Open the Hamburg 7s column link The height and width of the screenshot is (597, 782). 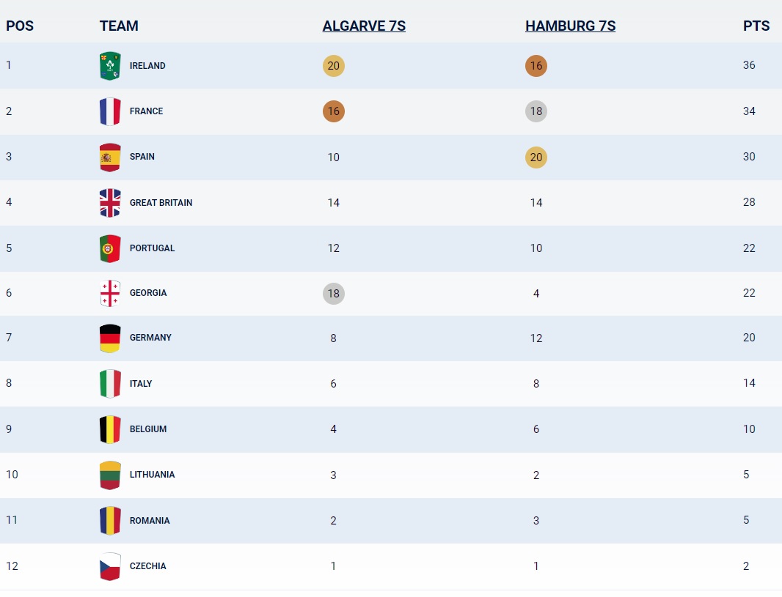[x=571, y=26]
